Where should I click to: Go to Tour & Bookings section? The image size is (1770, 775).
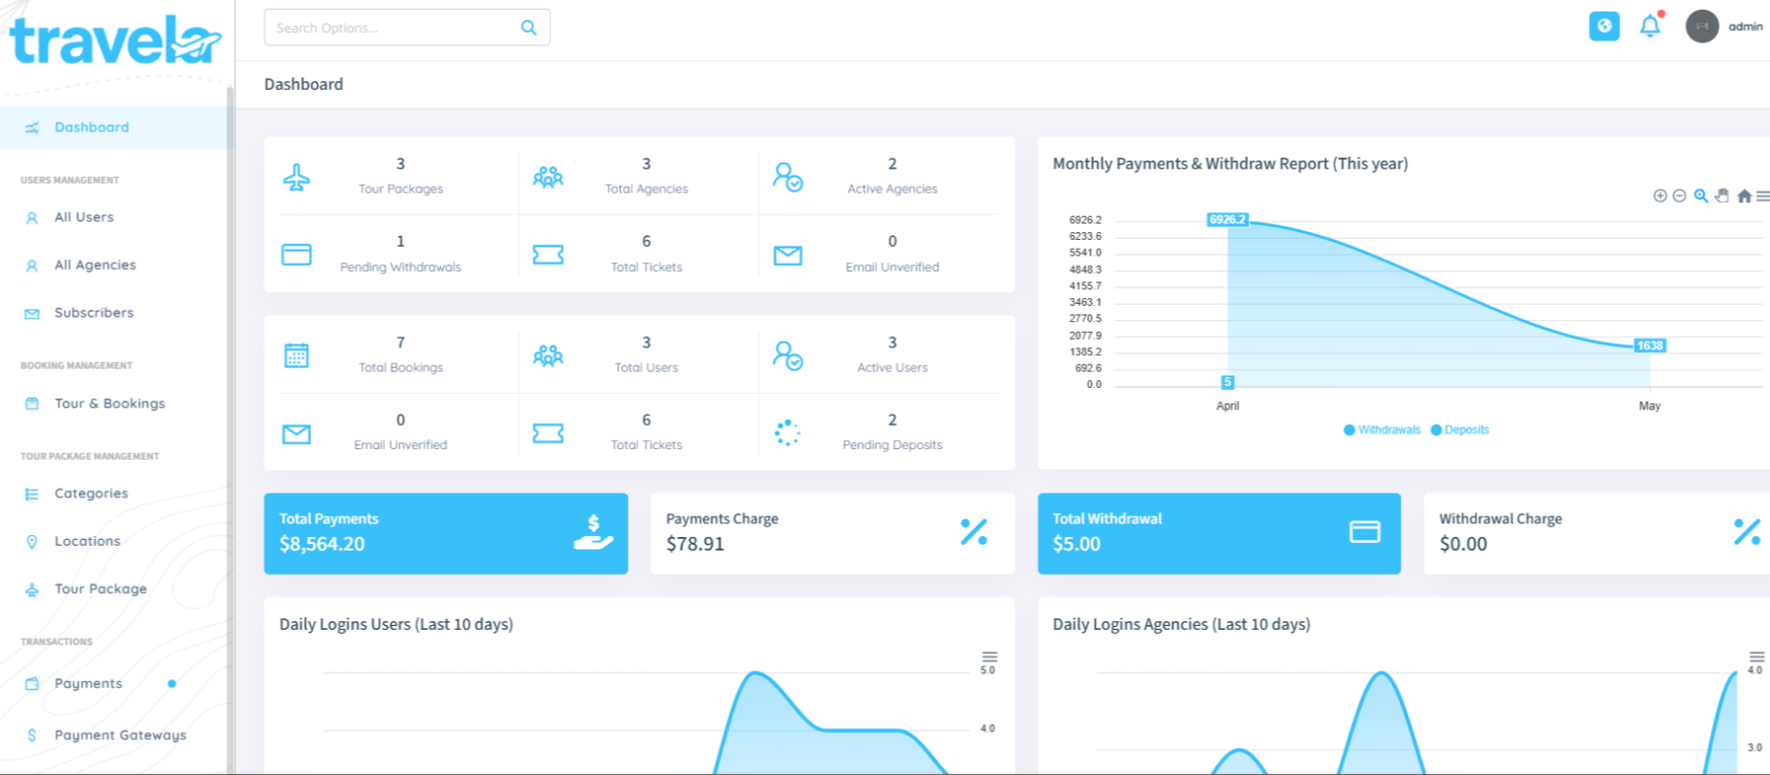[109, 403]
